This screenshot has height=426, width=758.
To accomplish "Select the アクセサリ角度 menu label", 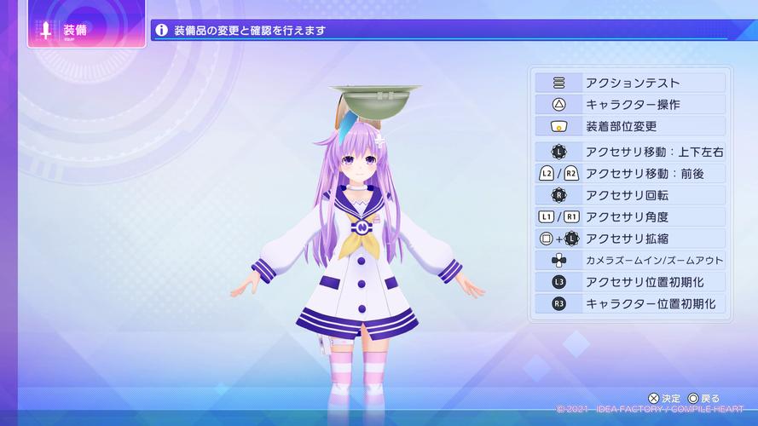I will coord(627,216).
